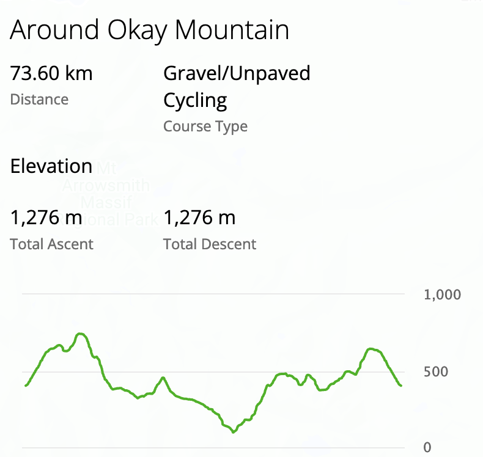The image size is (483, 457).
Task: Click the lowest point of the elevation profile
Action: point(233,432)
